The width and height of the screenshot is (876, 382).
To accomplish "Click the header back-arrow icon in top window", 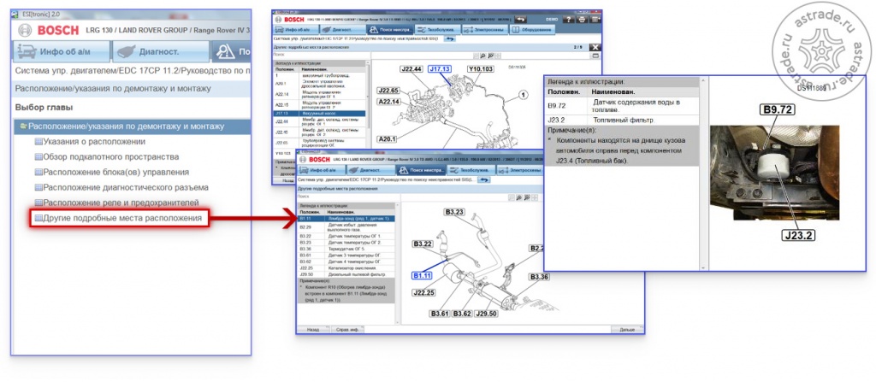I will point(520,20).
